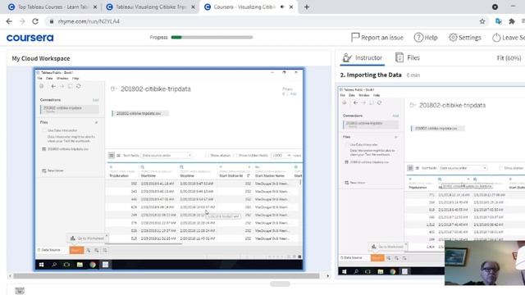
Task: Click Report an issue
Action: tap(377, 38)
